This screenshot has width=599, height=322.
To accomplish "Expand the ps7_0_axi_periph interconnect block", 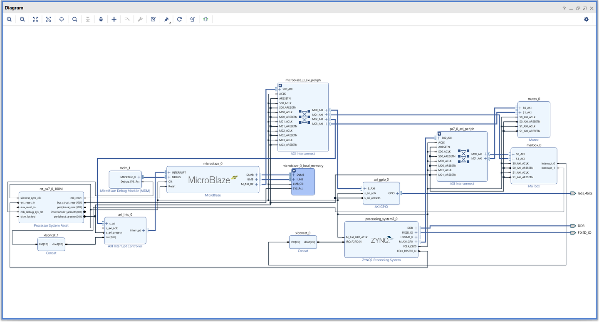I will [x=439, y=134].
